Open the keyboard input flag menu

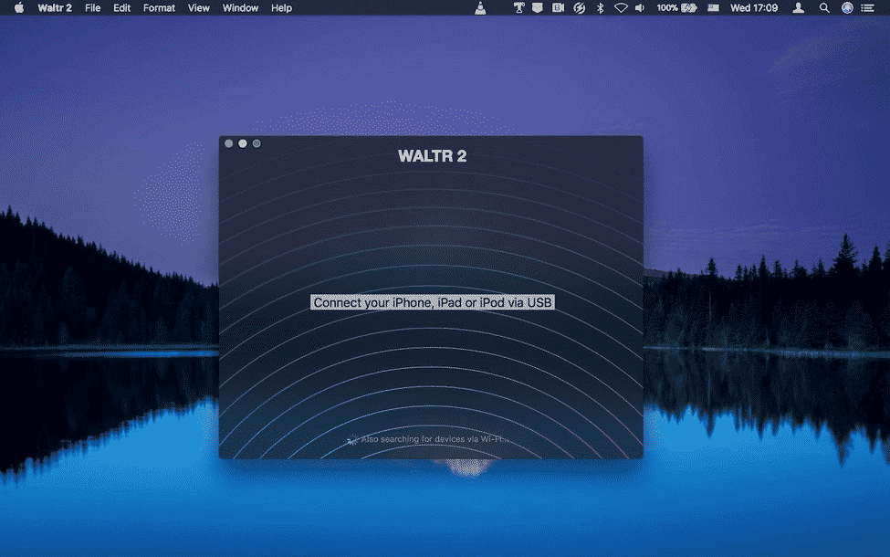point(714,8)
